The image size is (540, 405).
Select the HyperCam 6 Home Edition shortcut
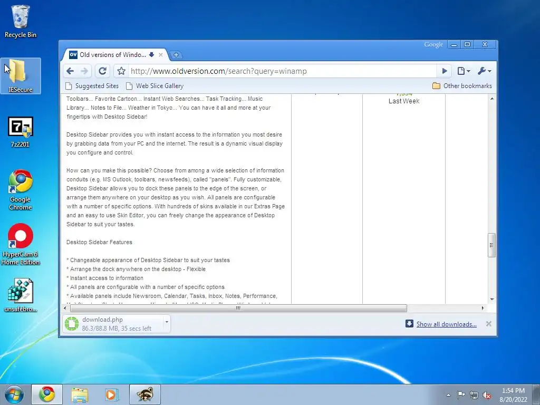21,244
